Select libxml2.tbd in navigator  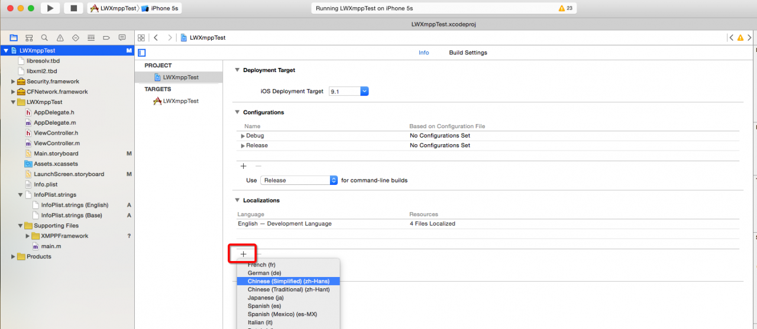click(41, 71)
